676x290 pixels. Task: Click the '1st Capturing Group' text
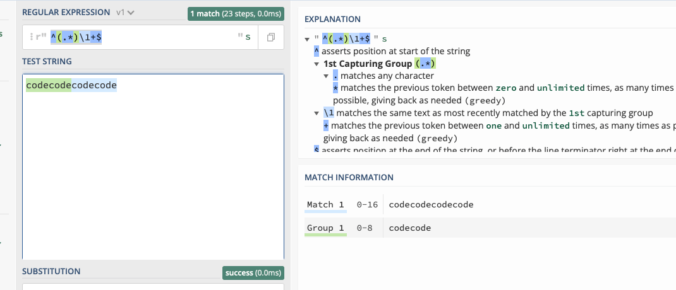pyautogui.click(x=368, y=64)
